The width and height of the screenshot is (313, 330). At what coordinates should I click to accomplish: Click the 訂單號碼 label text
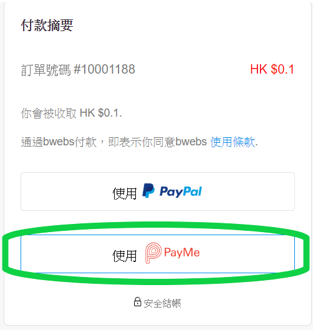[46, 70]
